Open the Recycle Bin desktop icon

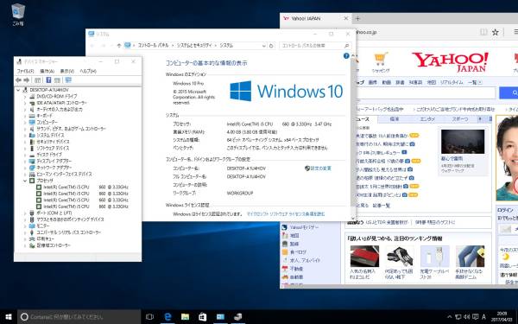click(18, 15)
